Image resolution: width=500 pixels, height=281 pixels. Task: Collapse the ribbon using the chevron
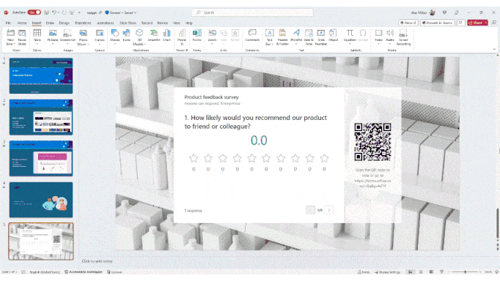click(494, 49)
